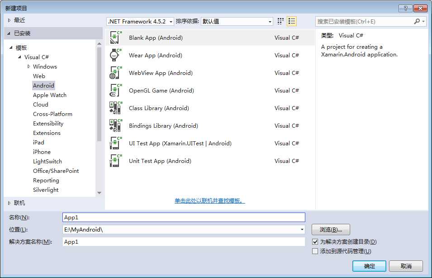Click 取消 (Cancel) button
The image size is (432, 278).
(406, 266)
